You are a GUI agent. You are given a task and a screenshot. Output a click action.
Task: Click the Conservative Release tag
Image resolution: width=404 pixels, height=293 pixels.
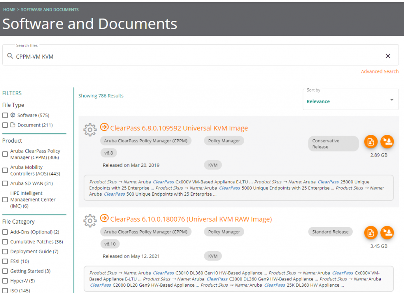pyautogui.click(x=333, y=144)
